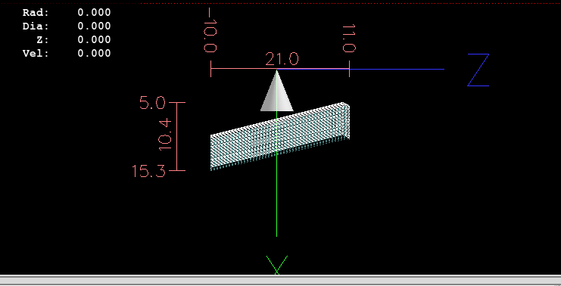
Task: Click the -10.0 Z minimum extent label
Action: pos(210,31)
